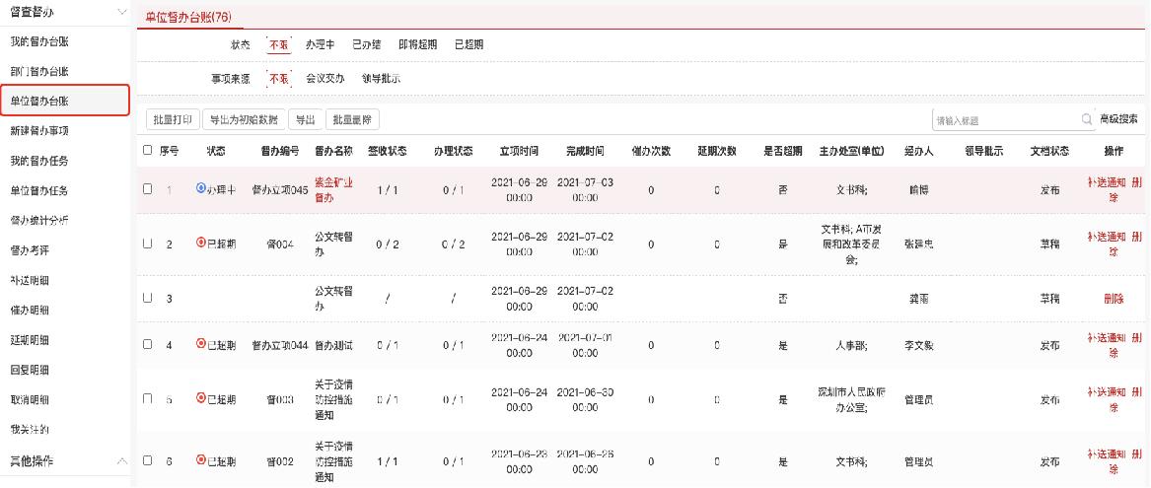Filter status by 已超期
The image size is (1151, 488).
click(468, 44)
